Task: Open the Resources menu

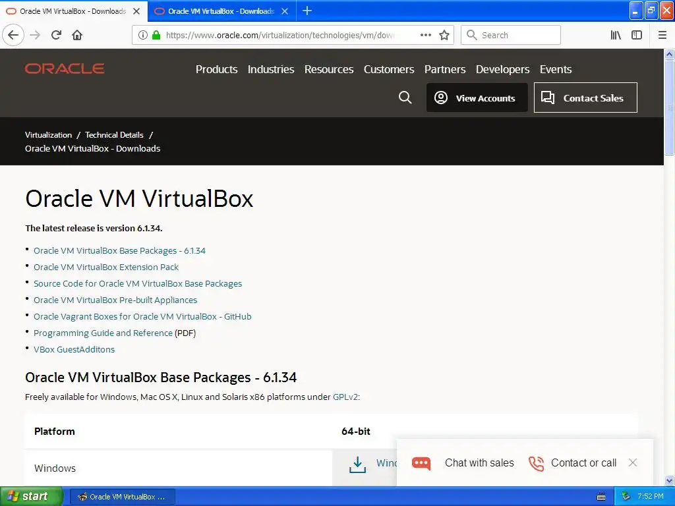Action: click(x=329, y=69)
